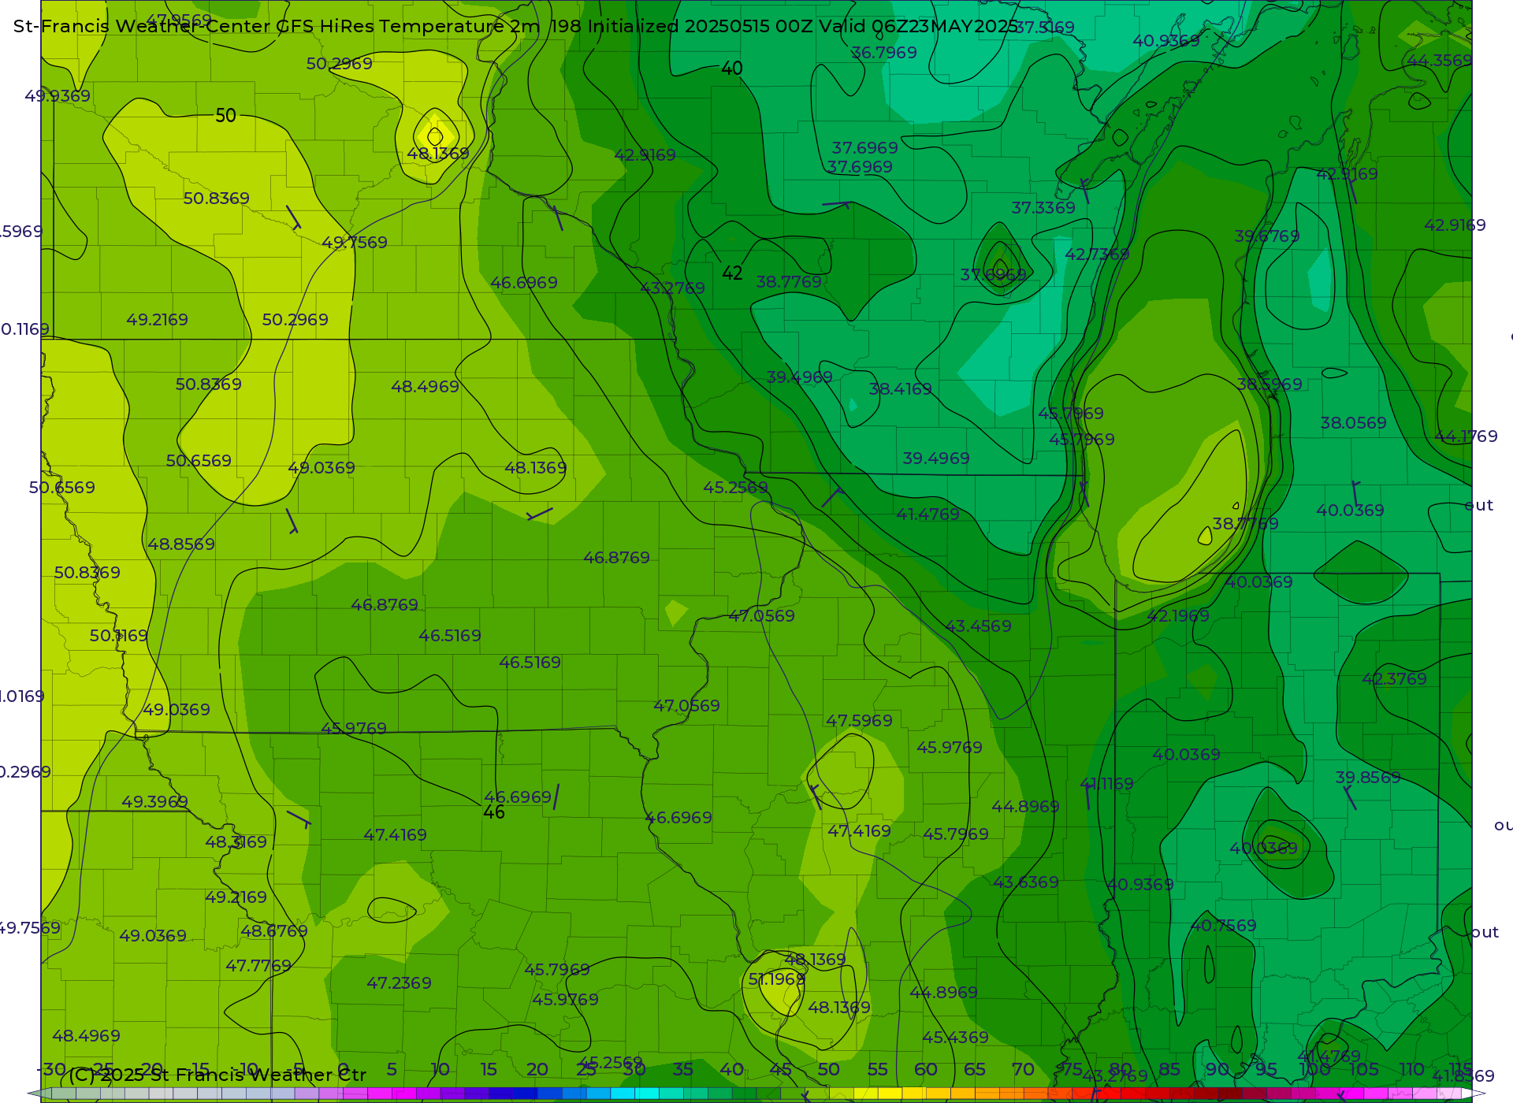Click the 37.3369 temperature reading

(x=1043, y=208)
